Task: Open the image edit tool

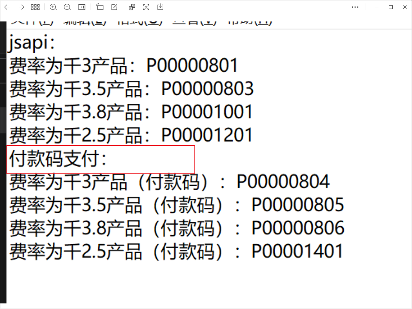Action: click(114, 7)
